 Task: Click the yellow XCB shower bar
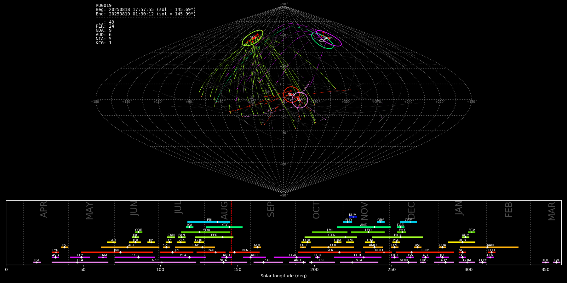click(x=461, y=242)
